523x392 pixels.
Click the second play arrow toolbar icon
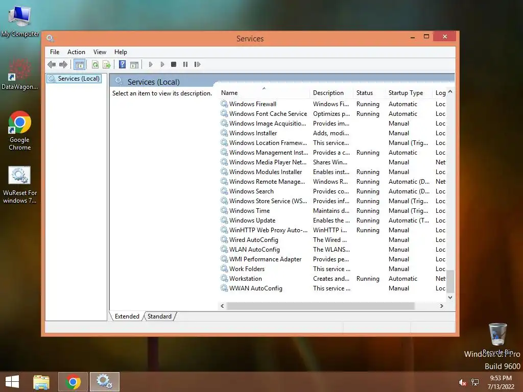pyautogui.click(x=162, y=64)
